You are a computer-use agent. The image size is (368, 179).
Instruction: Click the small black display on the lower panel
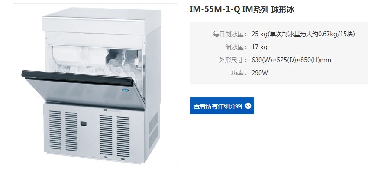pyautogui.click(x=83, y=123)
